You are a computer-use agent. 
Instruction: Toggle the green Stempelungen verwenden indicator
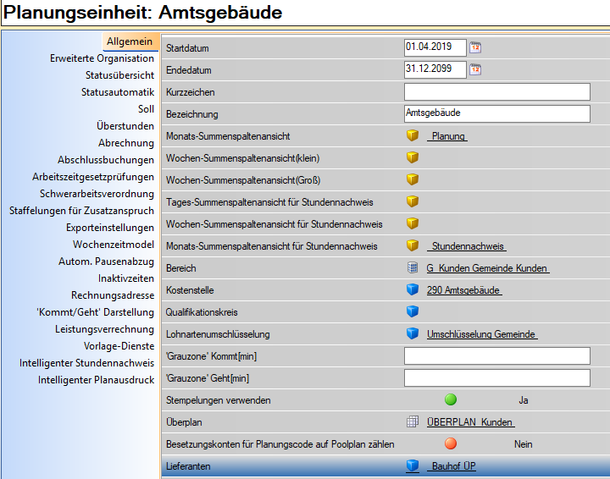tap(451, 400)
